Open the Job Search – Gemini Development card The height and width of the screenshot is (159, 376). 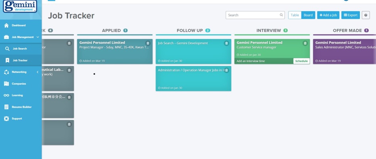(x=193, y=51)
